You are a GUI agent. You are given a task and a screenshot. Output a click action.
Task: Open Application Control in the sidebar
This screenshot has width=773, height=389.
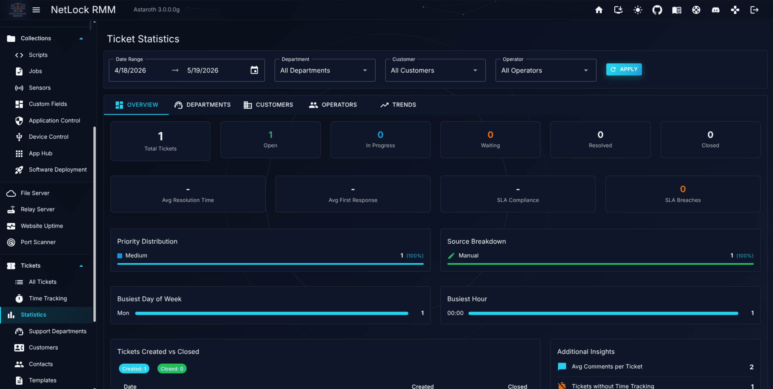(x=46, y=120)
